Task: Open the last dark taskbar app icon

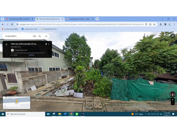Action: coord(83,114)
